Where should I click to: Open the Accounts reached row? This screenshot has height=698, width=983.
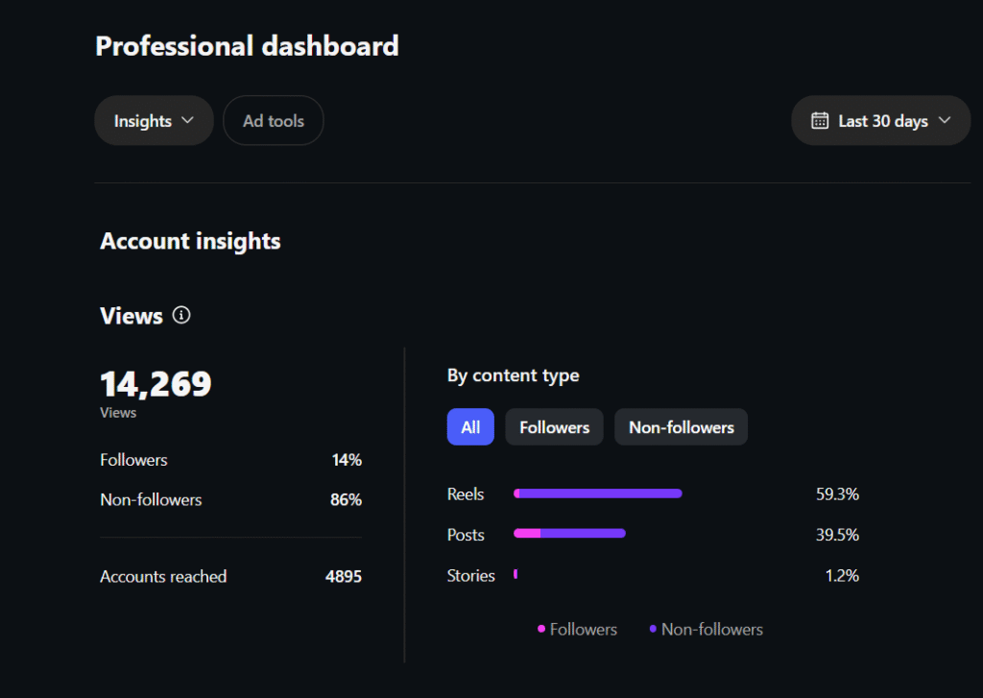click(230, 576)
